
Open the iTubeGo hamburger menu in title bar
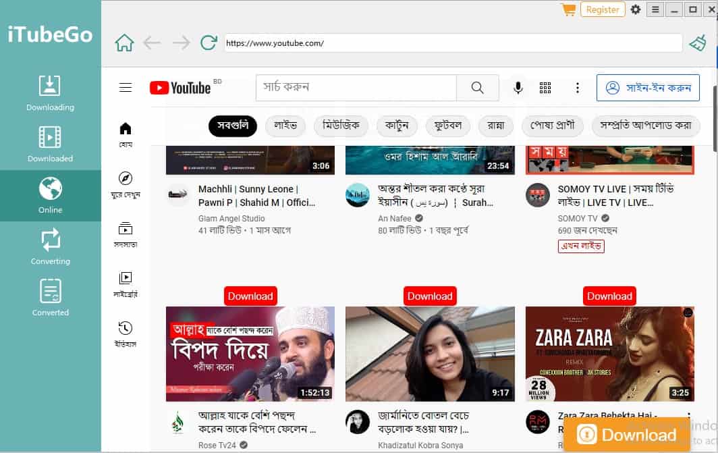tap(655, 9)
